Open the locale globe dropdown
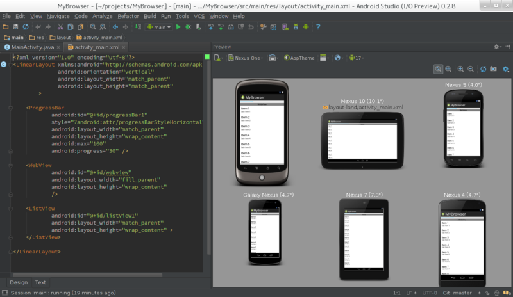The image size is (513, 297). click(339, 58)
